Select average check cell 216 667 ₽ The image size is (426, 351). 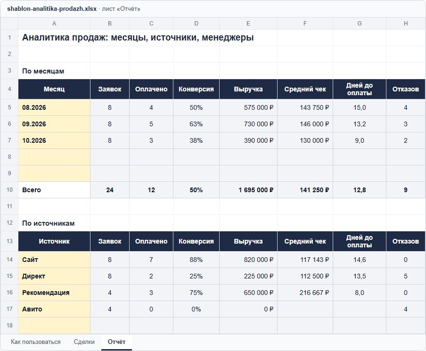pos(305,293)
